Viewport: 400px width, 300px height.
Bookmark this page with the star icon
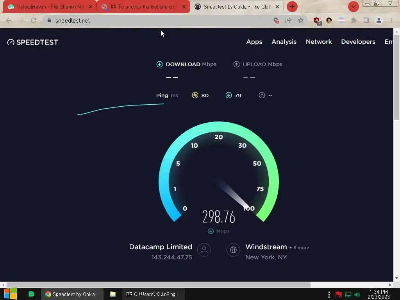point(301,20)
